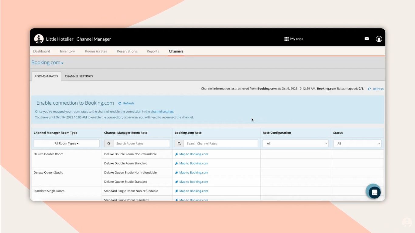Click Refresh link next to Rates mapped
The height and width of the screenshot is (233, 415).
coord(378,89)
